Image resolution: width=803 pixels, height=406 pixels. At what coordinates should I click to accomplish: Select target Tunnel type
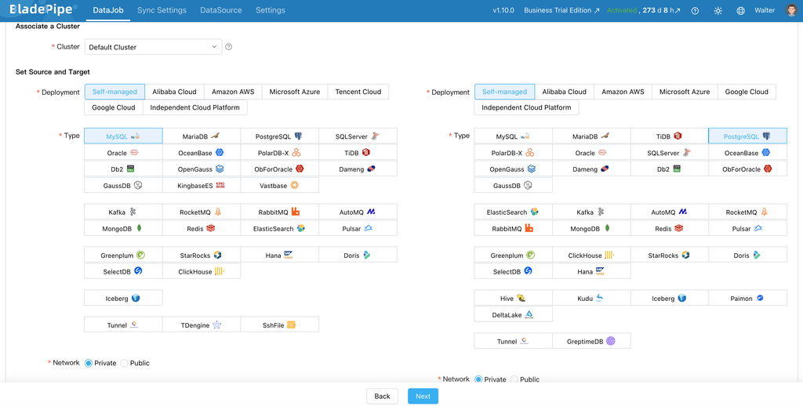pos(513,341)
